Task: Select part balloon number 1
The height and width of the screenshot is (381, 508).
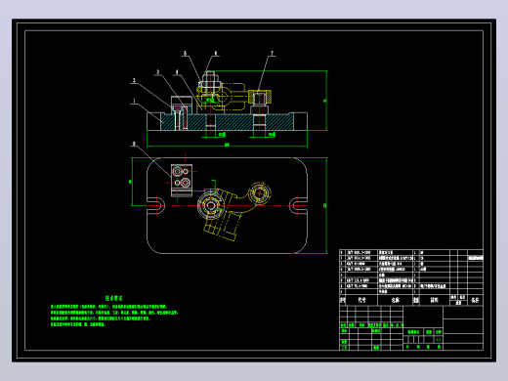Action: 134,101
